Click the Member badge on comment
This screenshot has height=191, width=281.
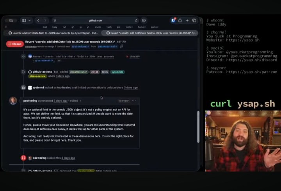124,101
